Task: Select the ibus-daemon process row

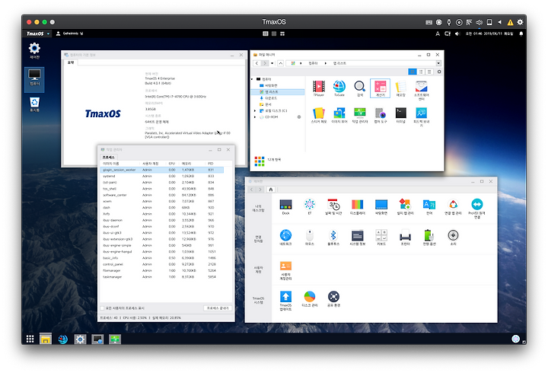Action: coord(162,220)
